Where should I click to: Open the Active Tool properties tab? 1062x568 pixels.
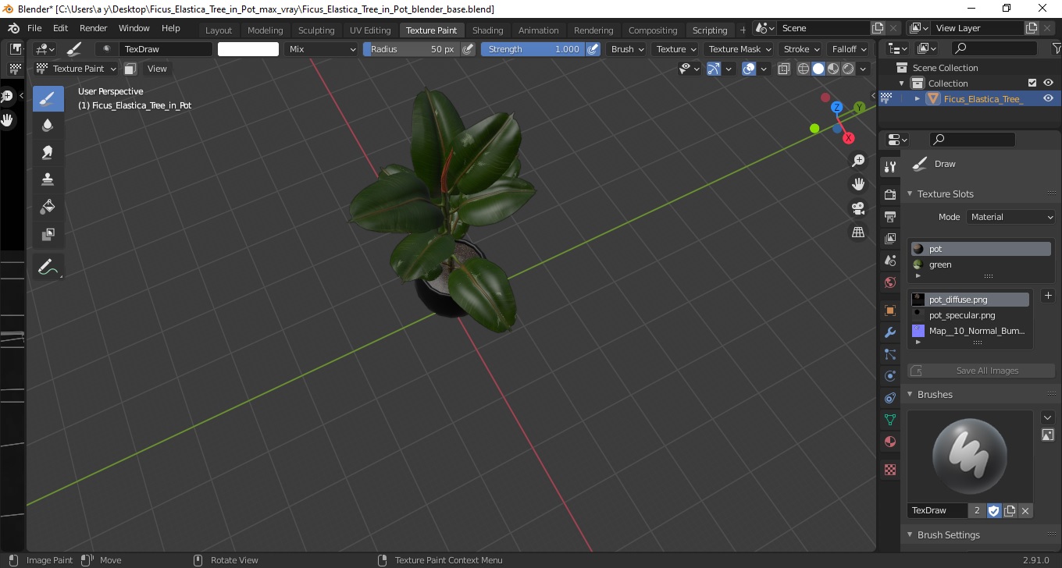(889, 166)
